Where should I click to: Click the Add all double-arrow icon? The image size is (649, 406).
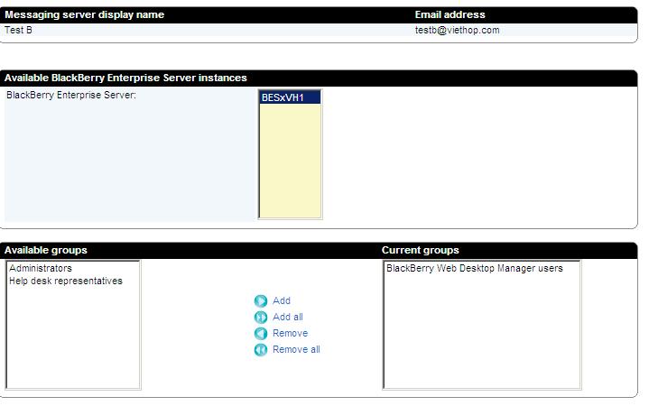(x=261, y=318)
